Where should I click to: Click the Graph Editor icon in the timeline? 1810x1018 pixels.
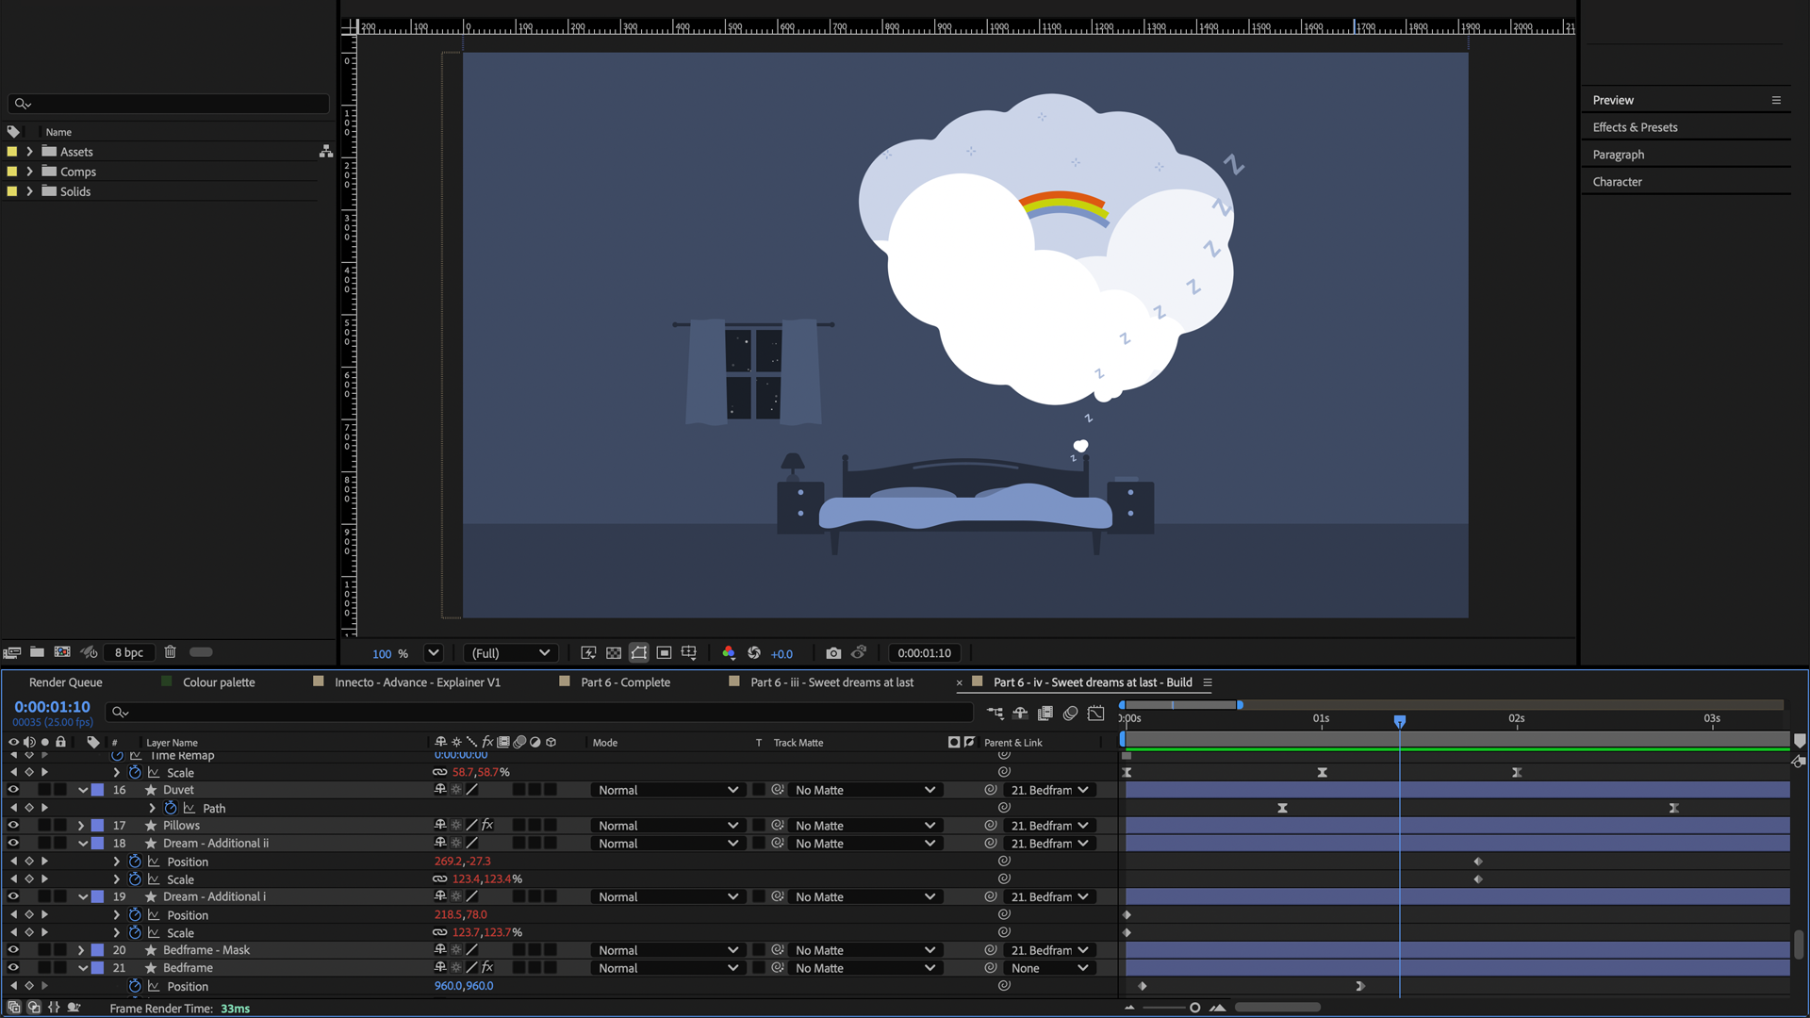(x=1095, y=714)
